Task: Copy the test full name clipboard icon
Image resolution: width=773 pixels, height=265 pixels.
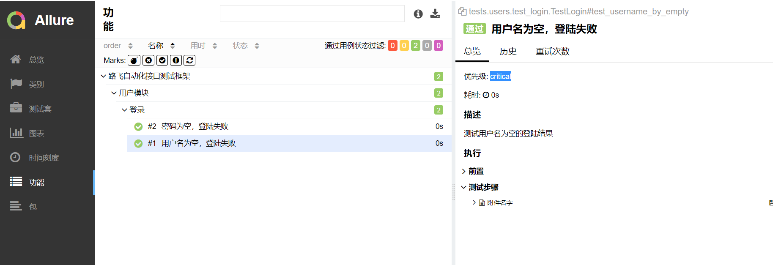Action: [462, 11]
